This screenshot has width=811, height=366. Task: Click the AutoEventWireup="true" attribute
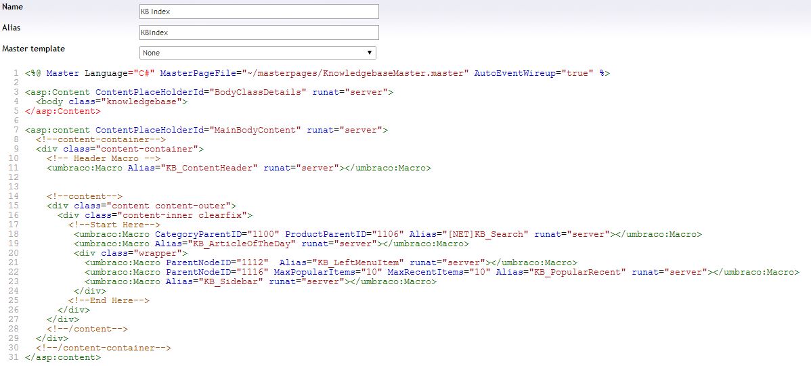click(x=534, y=74)
